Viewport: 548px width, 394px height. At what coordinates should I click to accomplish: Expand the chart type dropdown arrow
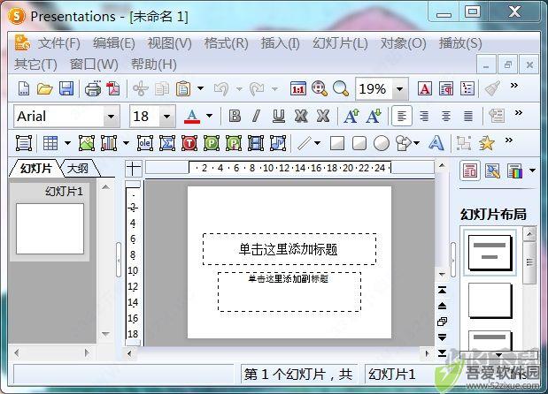click(x=126, y=142)
